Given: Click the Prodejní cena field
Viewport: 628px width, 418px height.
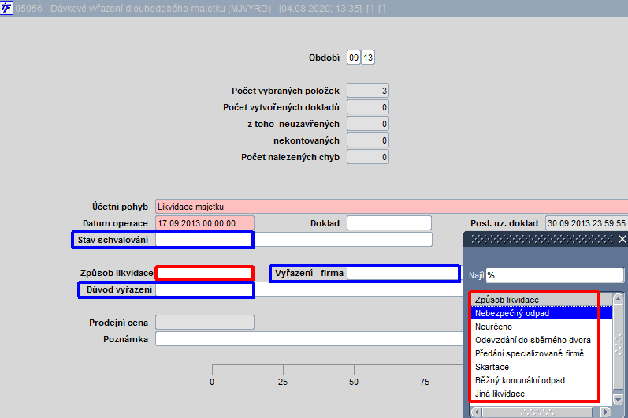Looking at the screenshot, I should coord(205,323).
